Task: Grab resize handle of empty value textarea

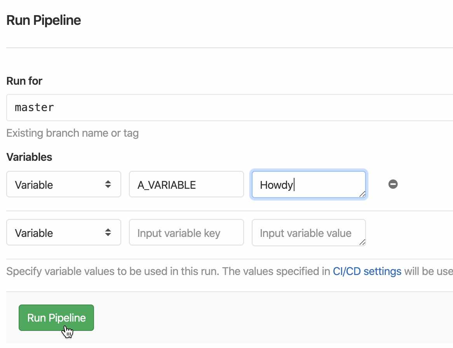Action: tap(362, 242)
